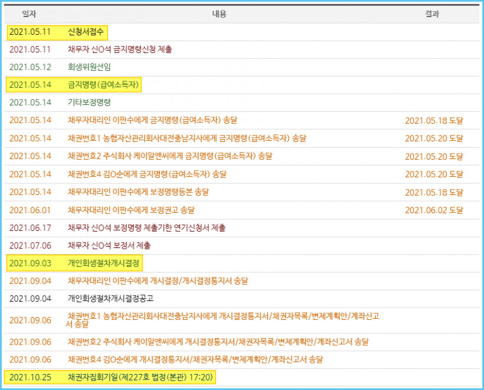Select the '기타보정명령' entry
Image resolution: width=484 pixels, height=390 pixels.
pyautogui.click(x=89, y=103)
